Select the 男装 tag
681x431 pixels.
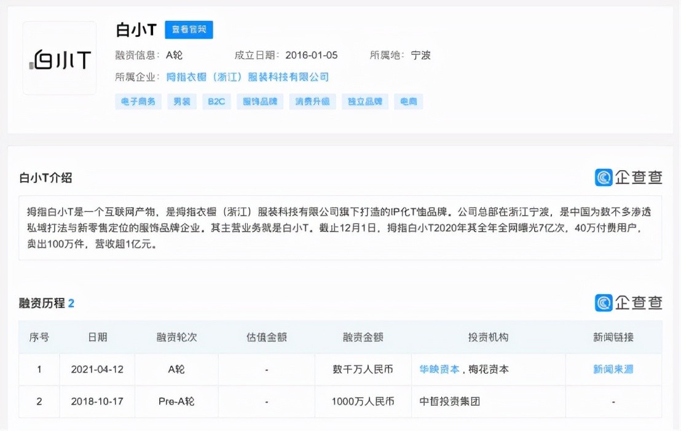click(x=182, y=102)
